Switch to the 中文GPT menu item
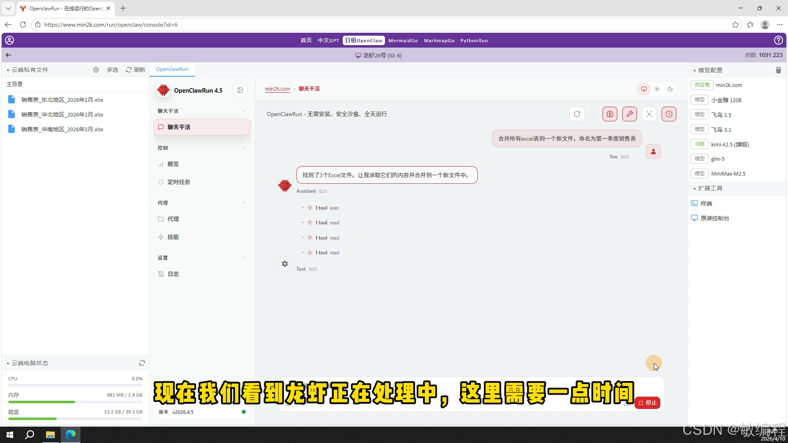788x443 pixels. pos(328,40)
